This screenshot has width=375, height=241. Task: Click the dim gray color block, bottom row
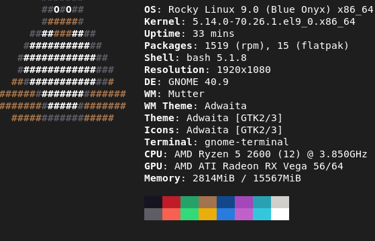click(154, 214)
